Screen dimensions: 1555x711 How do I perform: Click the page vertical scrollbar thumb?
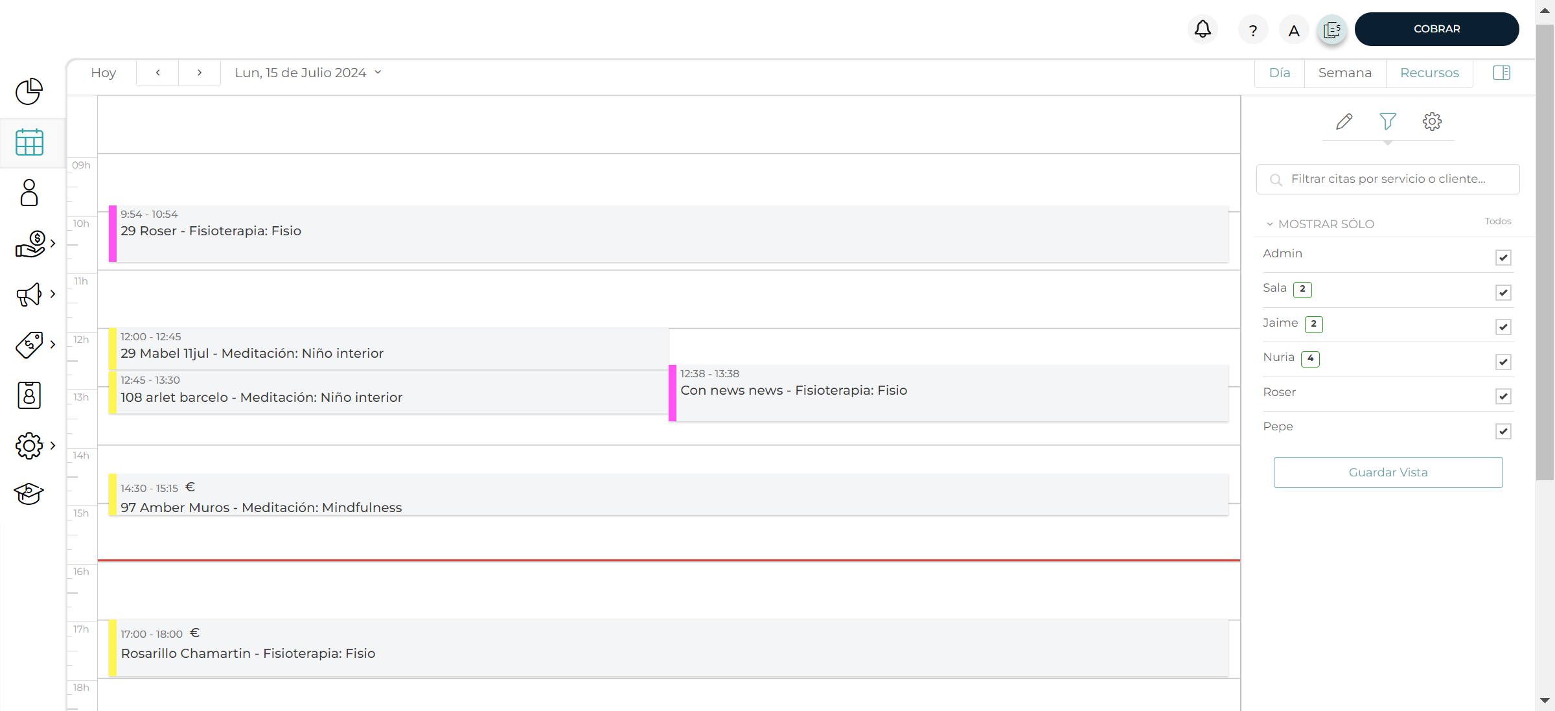point(1545,253)
